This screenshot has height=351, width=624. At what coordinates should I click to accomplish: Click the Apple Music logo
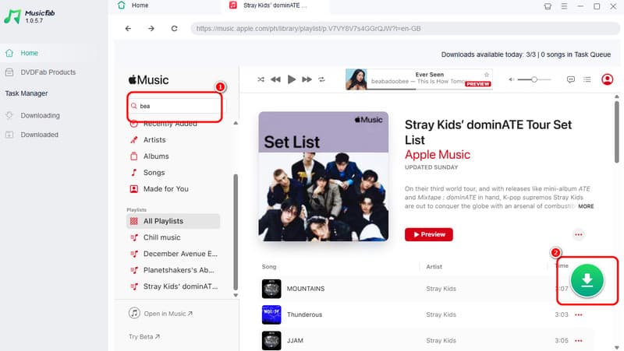tap(148, 80)
